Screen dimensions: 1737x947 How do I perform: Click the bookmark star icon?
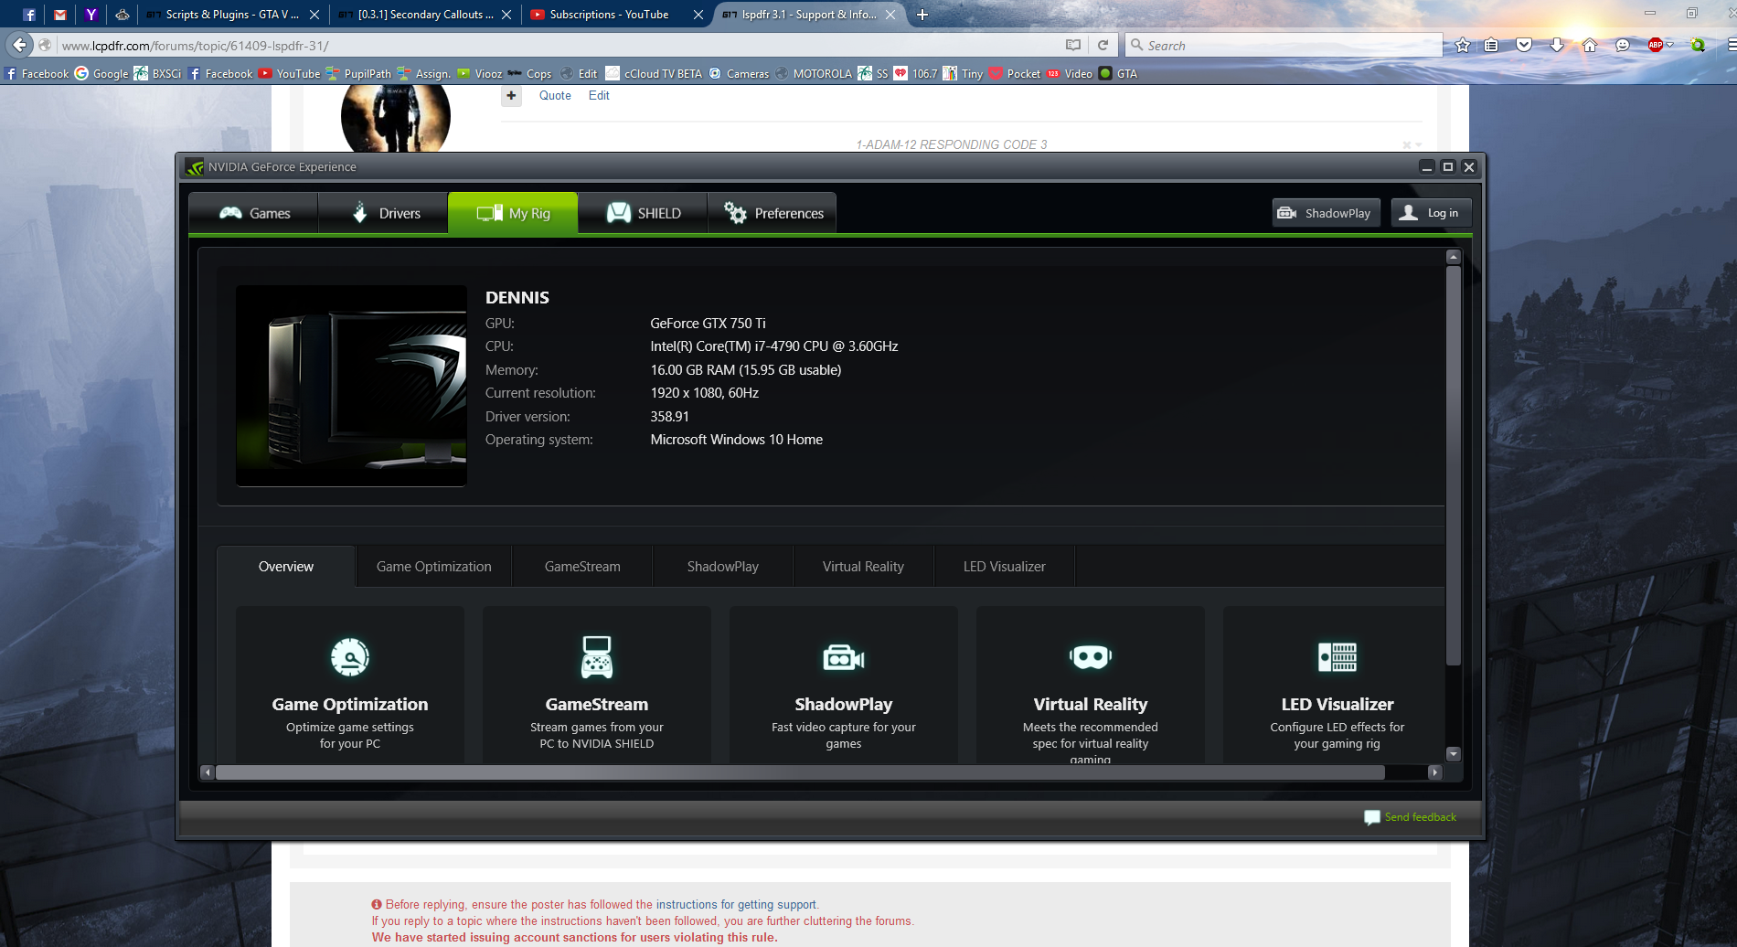(1463, 45)
